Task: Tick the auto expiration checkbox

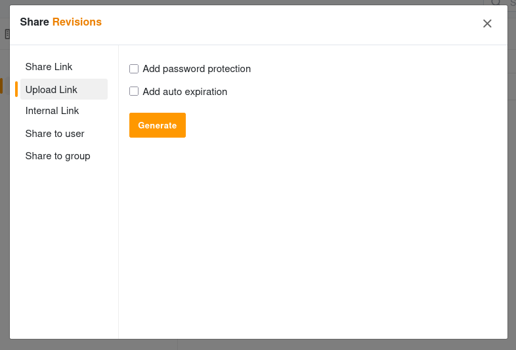Action: coord(134,91)
